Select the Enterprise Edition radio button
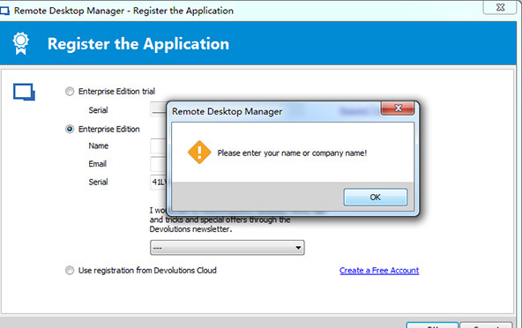The image size is (522, 328). (70, 129)
